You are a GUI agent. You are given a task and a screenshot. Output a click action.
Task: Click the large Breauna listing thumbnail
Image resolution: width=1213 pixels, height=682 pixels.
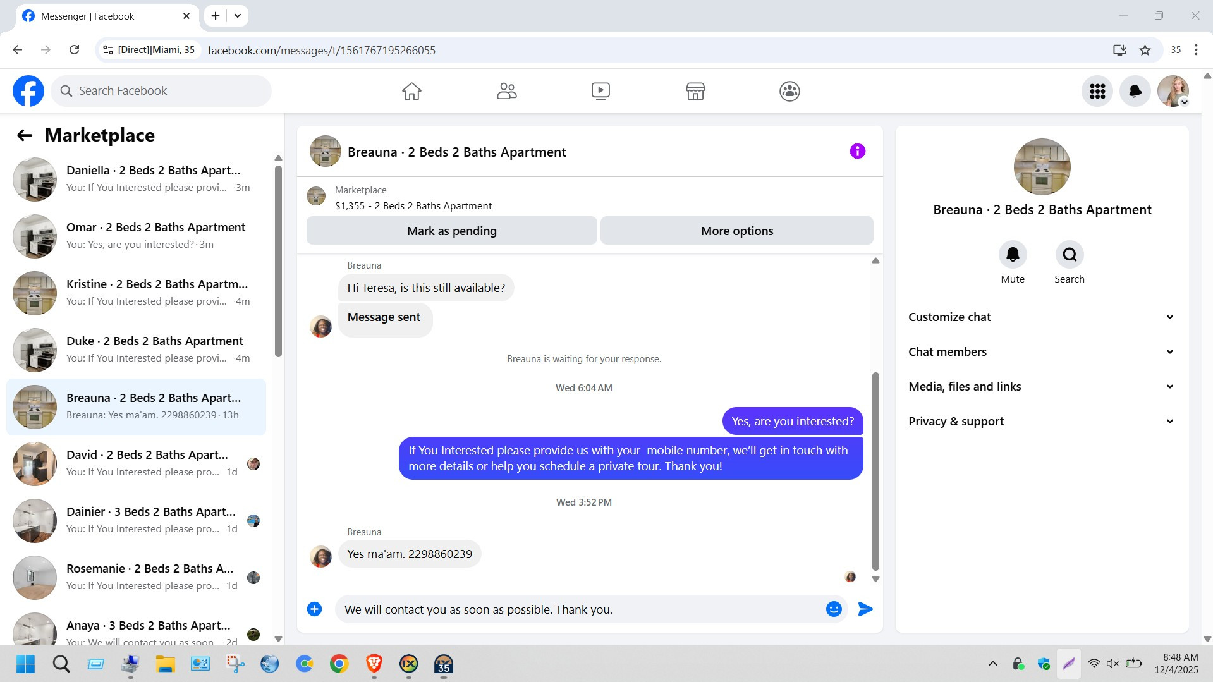click(1042, 167)
